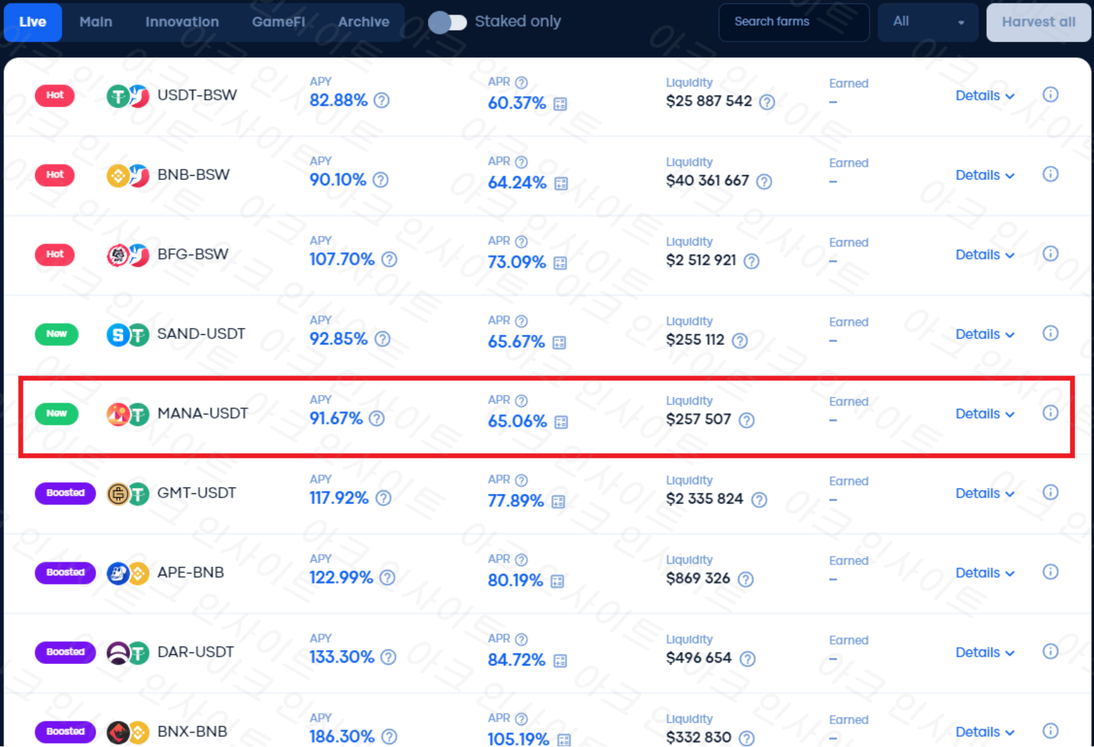Open liquidity help icon for BFG-BSW
The image size is (1094, 747).
click(x=751, y=261)
